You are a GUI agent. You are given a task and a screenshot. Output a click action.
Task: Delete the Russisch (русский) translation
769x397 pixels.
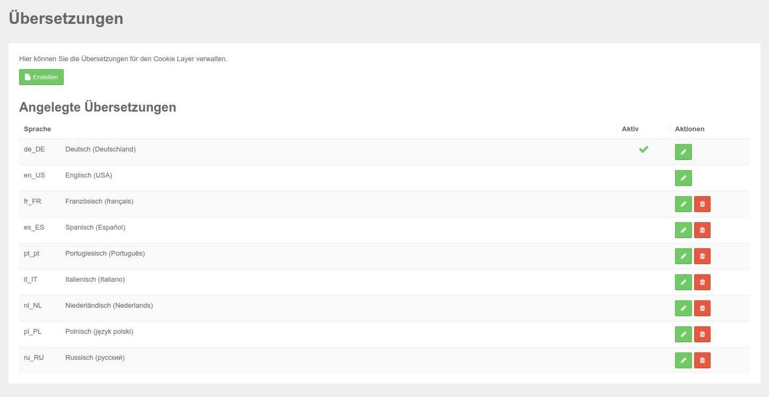702,360
